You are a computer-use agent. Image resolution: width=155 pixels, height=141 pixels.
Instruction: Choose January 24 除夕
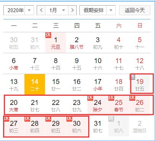(x=98, y=105)
